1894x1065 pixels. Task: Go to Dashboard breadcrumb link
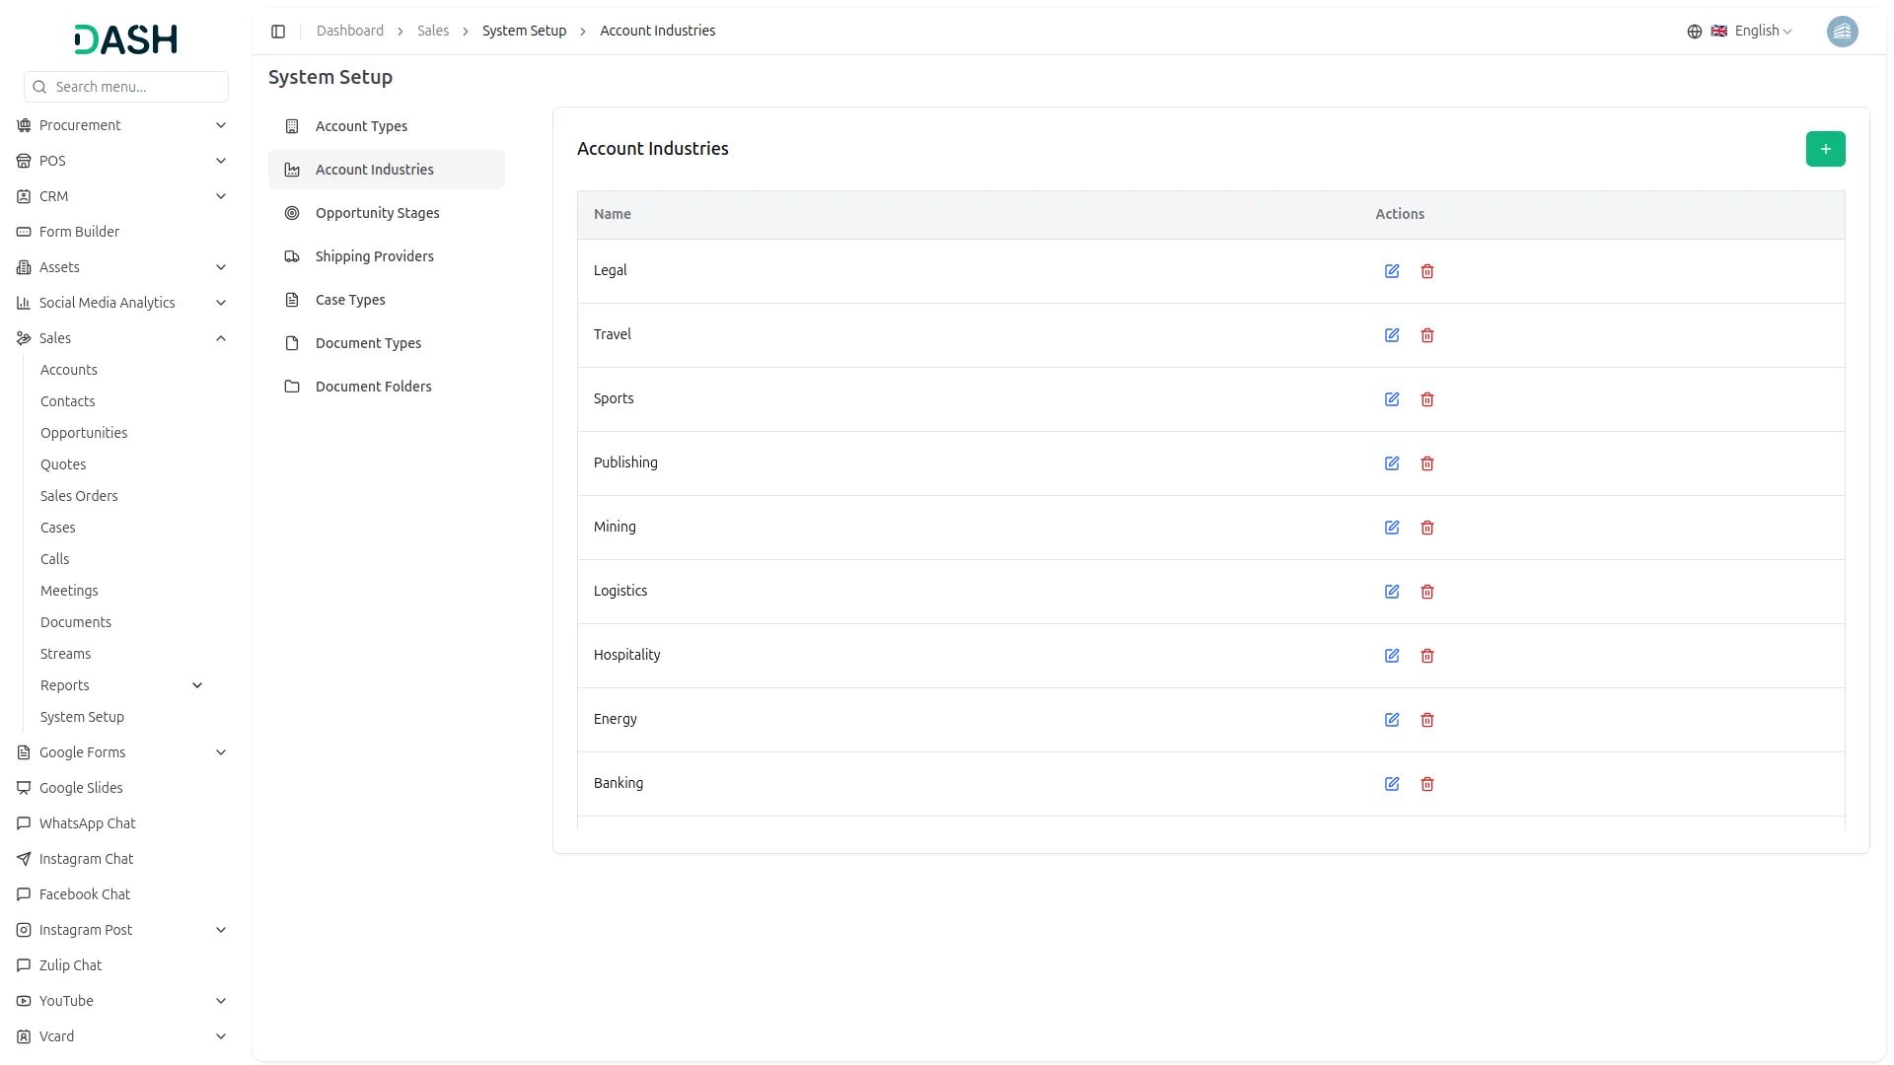pos(349,32)
